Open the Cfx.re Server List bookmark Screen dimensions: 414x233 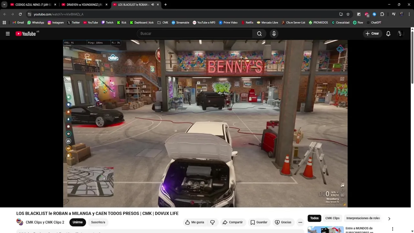point(293,23)
